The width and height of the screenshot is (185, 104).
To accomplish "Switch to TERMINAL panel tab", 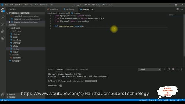I will pos(60,69).
